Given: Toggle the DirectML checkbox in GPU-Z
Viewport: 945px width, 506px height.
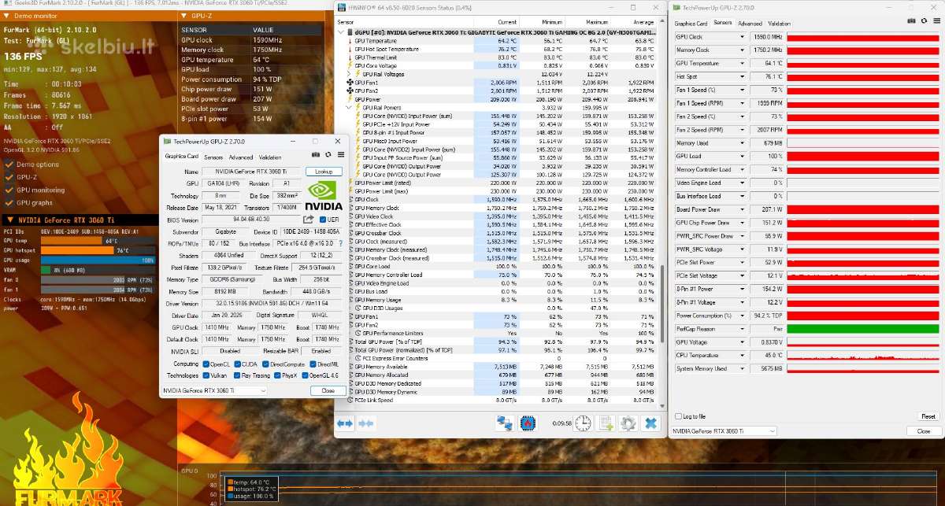Looking at the screenshot, I should (313, 364).
